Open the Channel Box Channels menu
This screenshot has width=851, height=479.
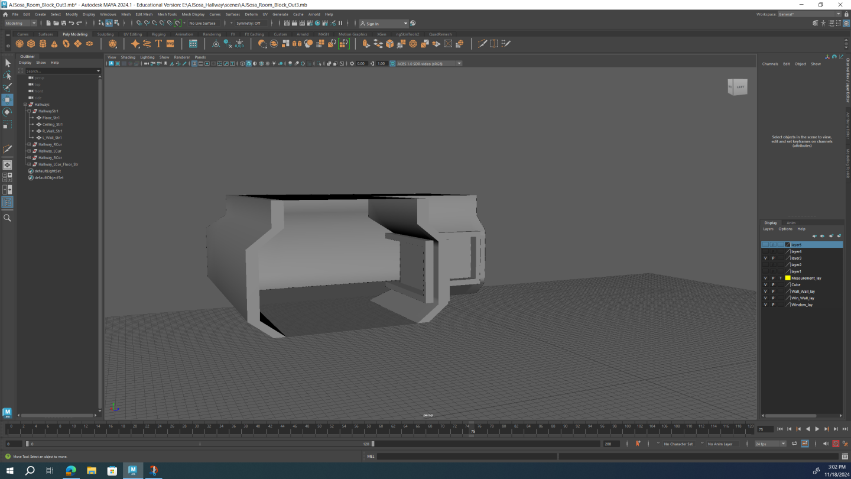pyautogui.click(x=770, y=64)
